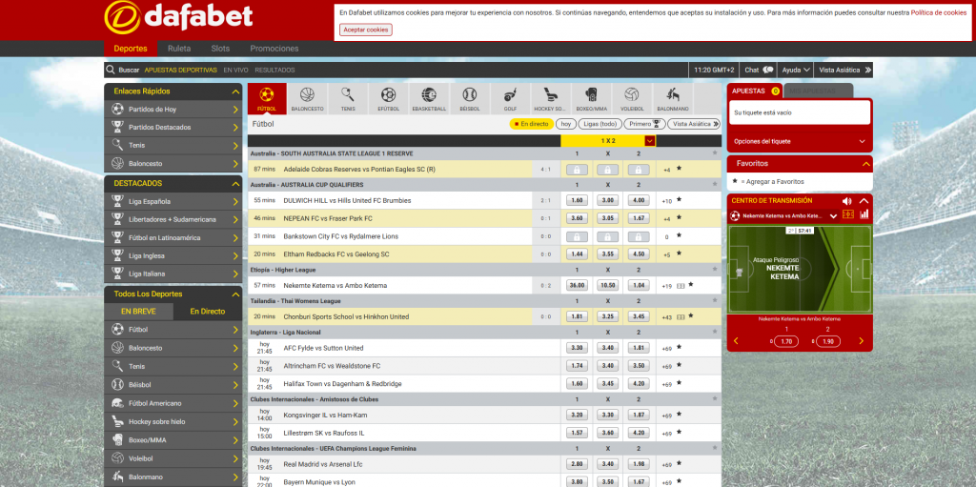Open +19 more markets for Nekemte Ketema
The height and width of the screenshot is (487, 976).
pos(666,286)
